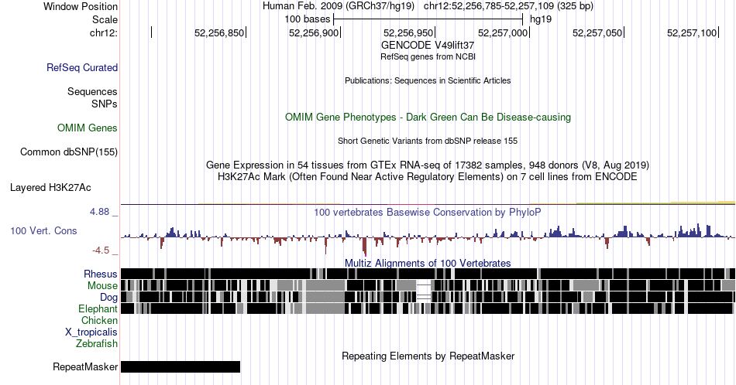The image size is (736, 385).
Task: Click the hg19 label beside the scale bar
Action: [x=541, y=19]
